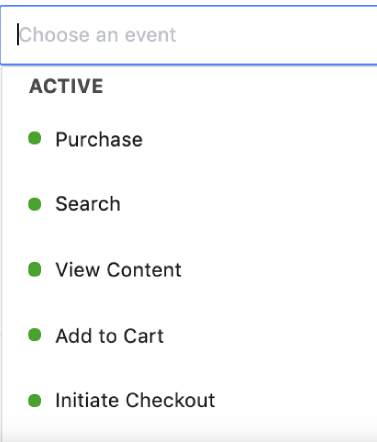Viewport: 377px width, 442px height.
Task: Click the word Content in the event list
Action: pyautogui.click(x=144, y=270)
